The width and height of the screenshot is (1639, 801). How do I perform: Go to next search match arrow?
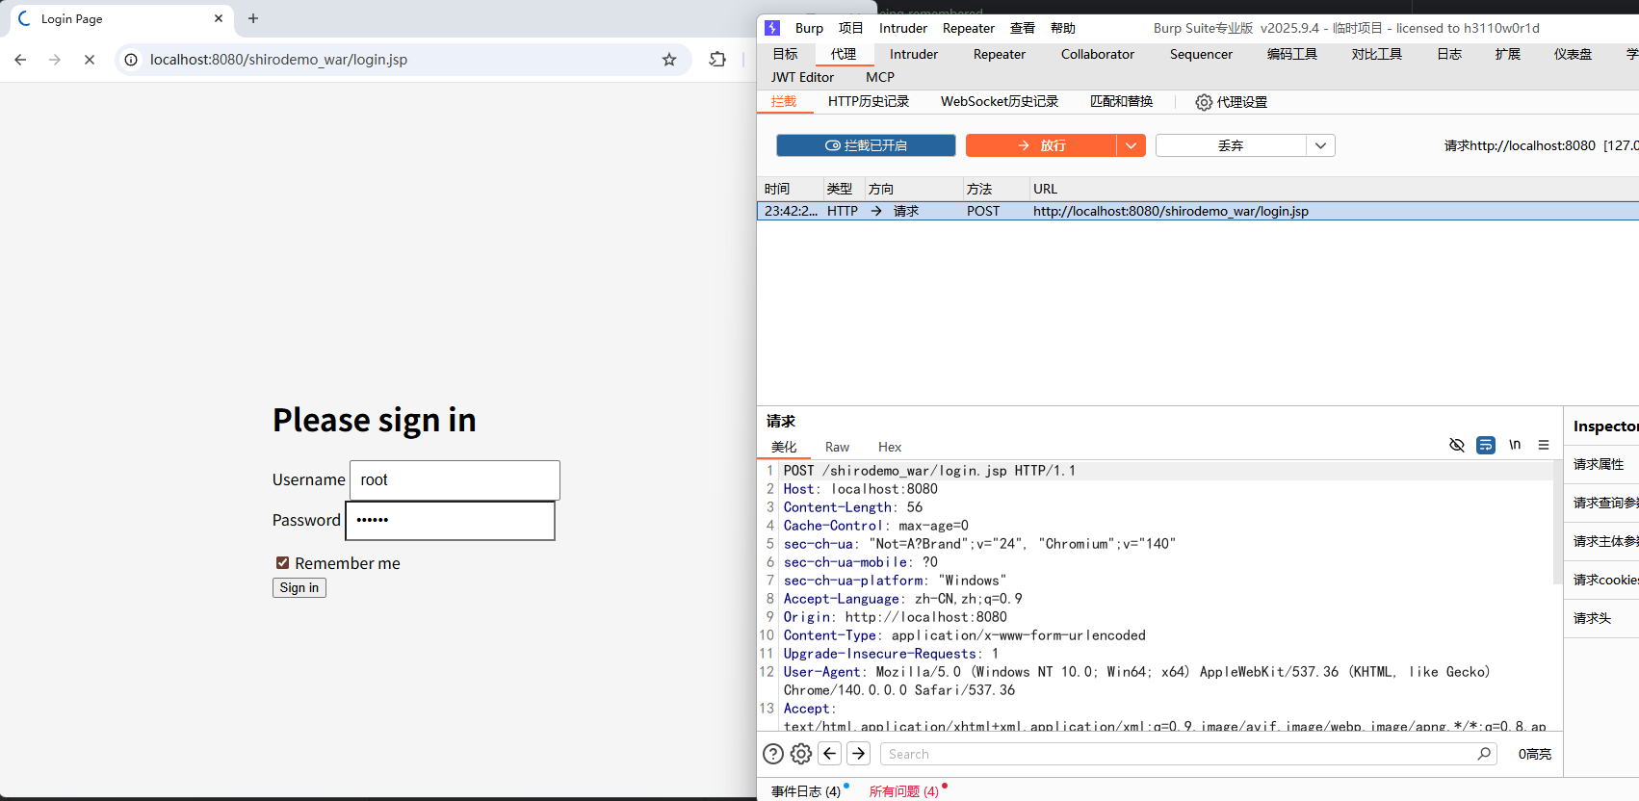[859, 754]
